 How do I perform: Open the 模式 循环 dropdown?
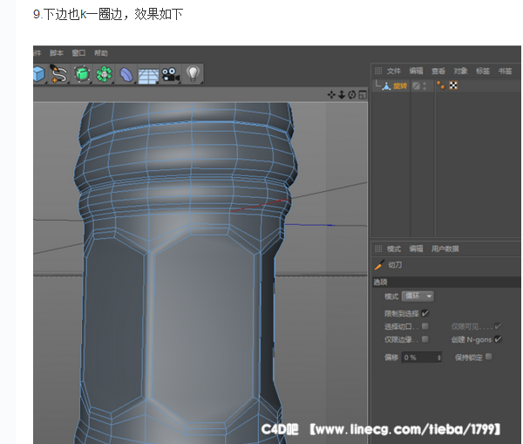point(418,297)
